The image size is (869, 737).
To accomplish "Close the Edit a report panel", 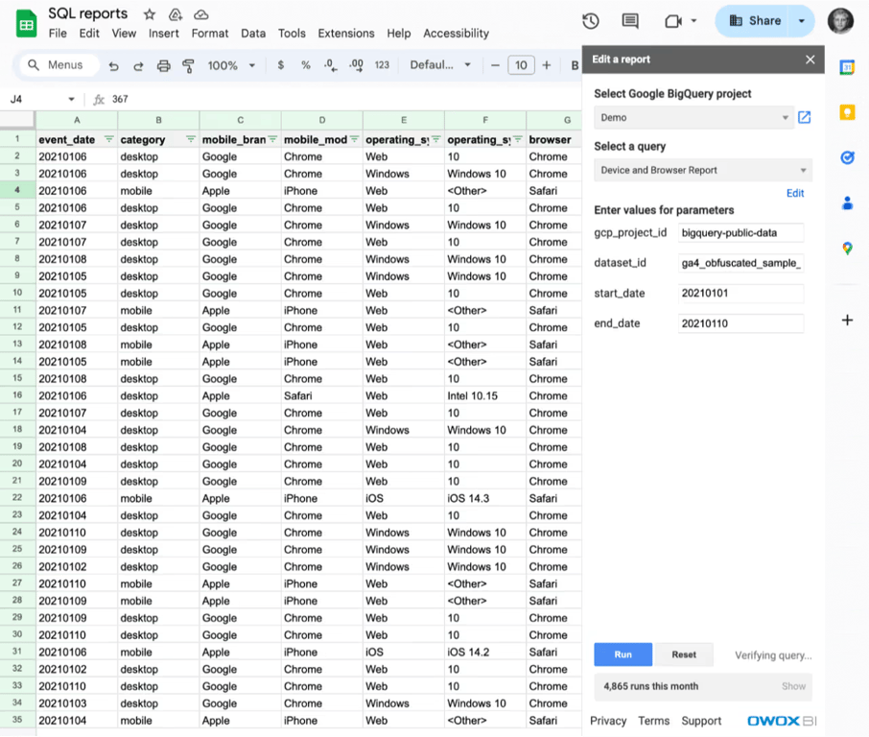I will pyautogui.click(x=810, y=59).
